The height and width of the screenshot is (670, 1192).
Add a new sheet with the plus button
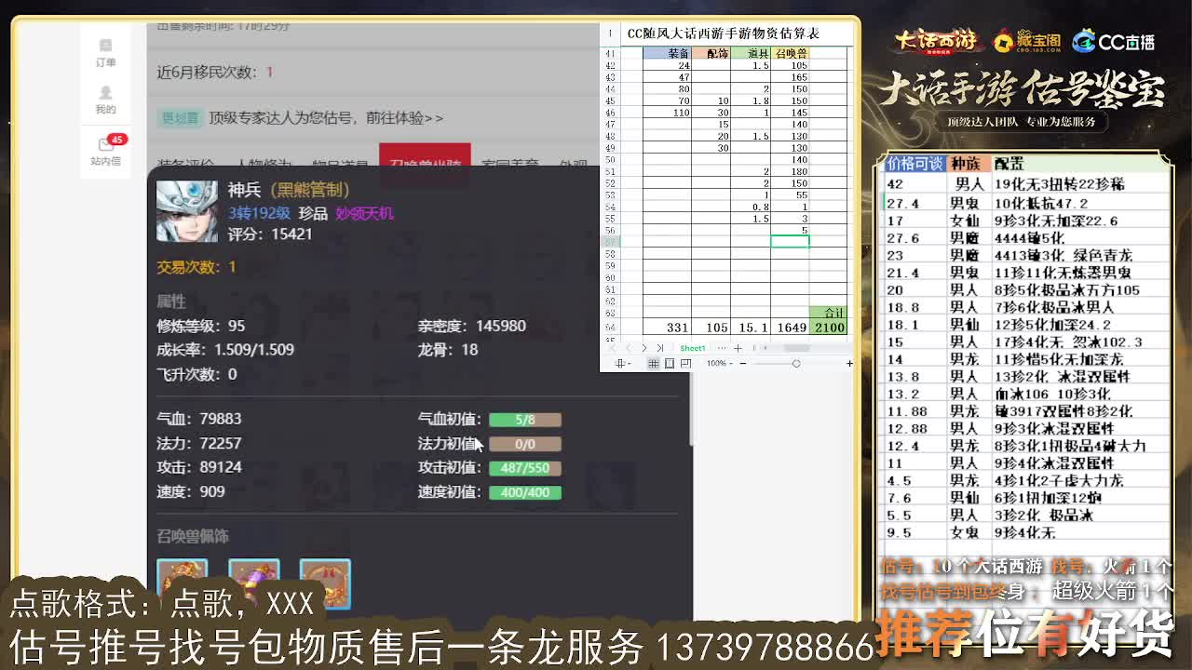click(x=738, y=348)
